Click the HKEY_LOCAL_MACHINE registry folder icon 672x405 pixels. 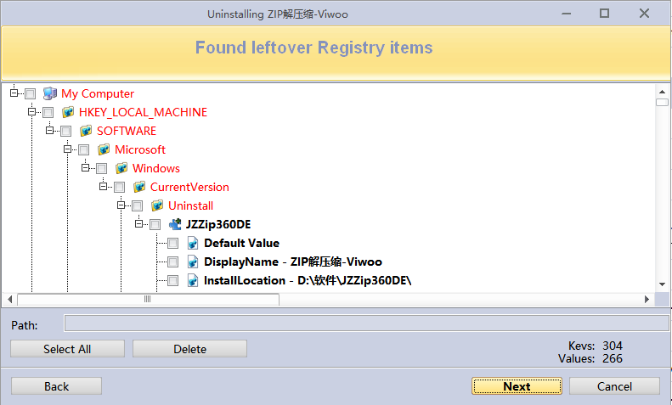pos(68,112)
